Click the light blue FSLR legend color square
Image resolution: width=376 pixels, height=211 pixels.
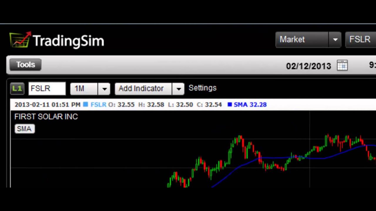[85, 104]
